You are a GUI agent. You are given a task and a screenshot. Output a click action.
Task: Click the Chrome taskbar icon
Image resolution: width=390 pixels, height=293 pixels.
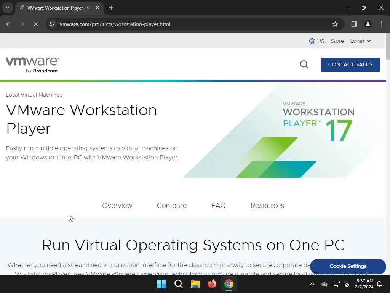pos(229,284)
